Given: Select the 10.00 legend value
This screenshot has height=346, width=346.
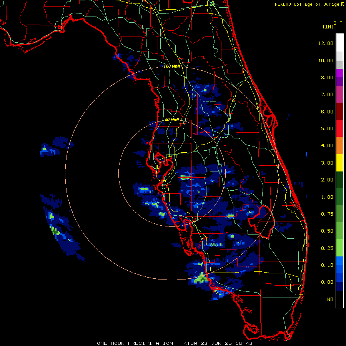Looking at the screenshot, I should pyautogui.click(x=326, y=60).
